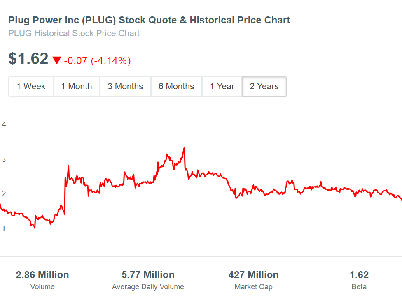Viewport: 402px width, 304px height.
Task: Show the 3 Months price history
Action: pyautogui.click(x=125, y=86)
